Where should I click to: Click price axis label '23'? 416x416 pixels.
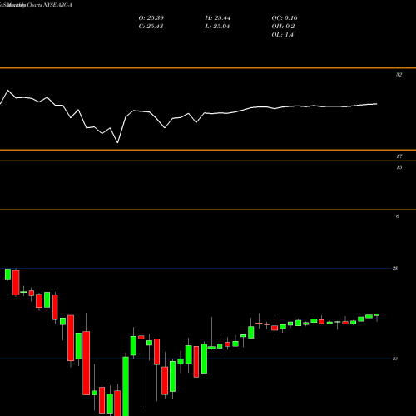coord(395,359)
